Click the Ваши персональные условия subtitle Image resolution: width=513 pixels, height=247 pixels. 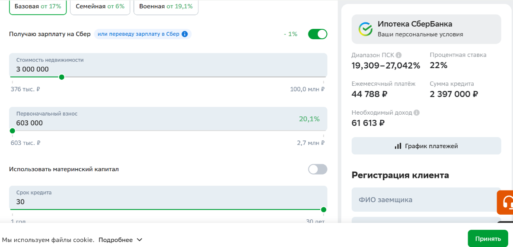tap(421, 34)
